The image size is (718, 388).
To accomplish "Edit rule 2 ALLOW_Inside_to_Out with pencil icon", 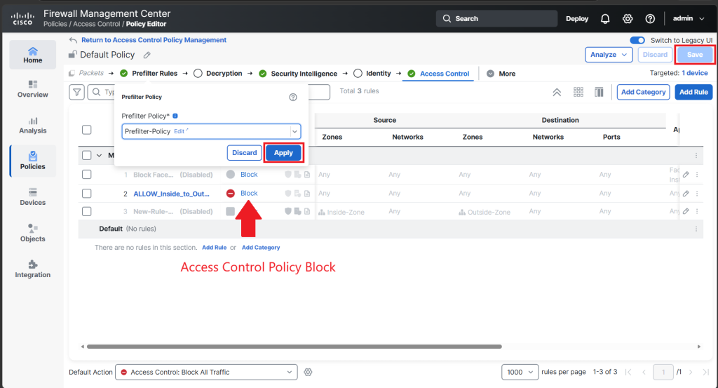I will (x=686, y=194).
